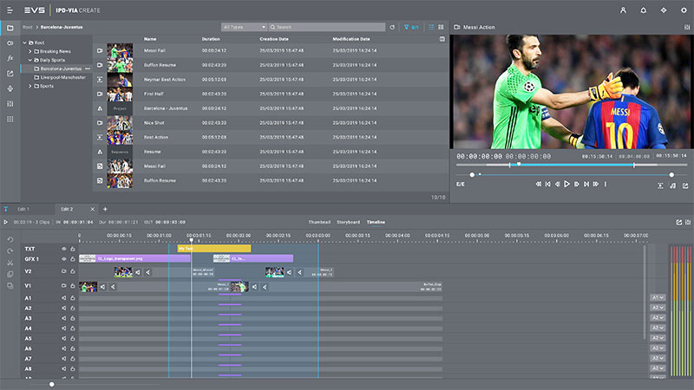Screen dimensions: 694x390
Task: Expand the Sports folder
Action: pos(30,86)
